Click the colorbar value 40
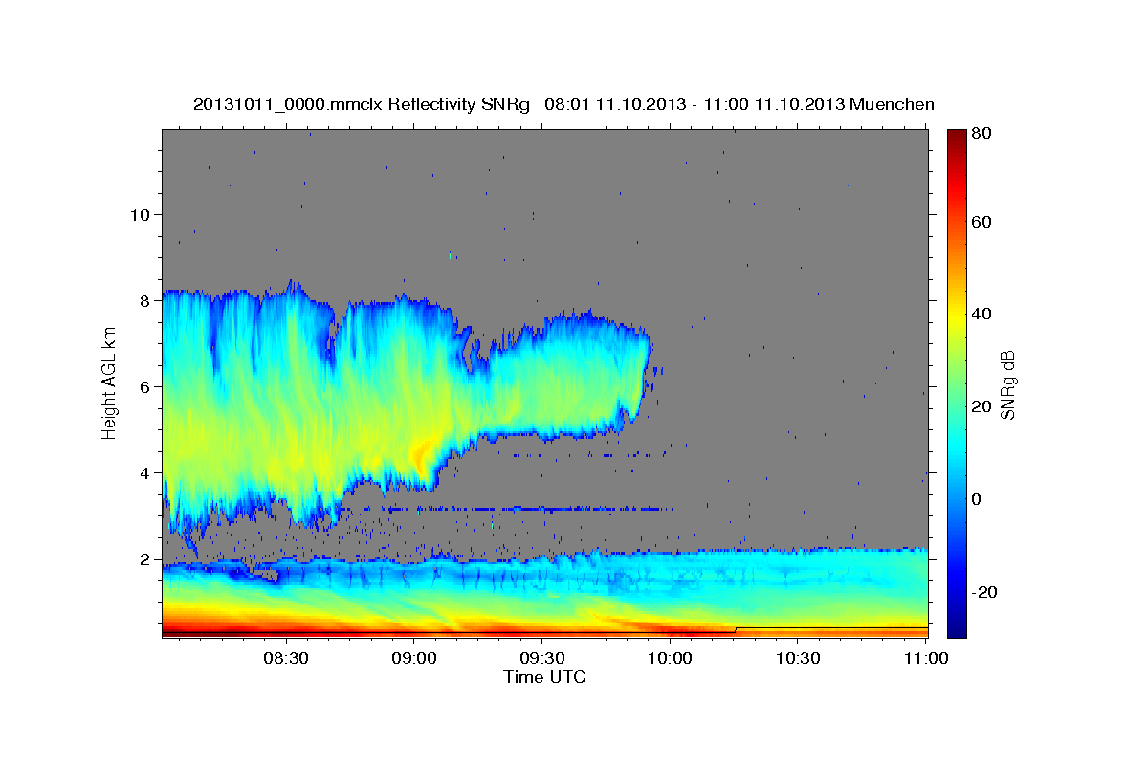This screenshot has height=765, width=1148. (x=981, y=314)
